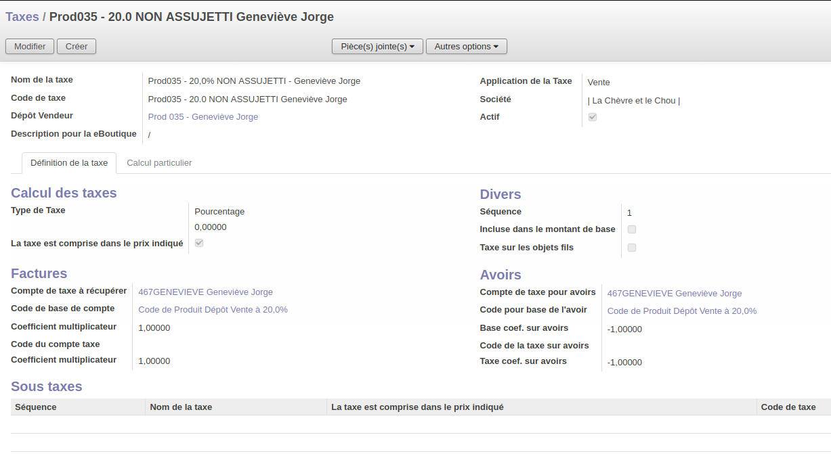Screen dimensions: 831x456
Task: Open Compte de taxe à récupérer link
Action: tap(205, 292)
